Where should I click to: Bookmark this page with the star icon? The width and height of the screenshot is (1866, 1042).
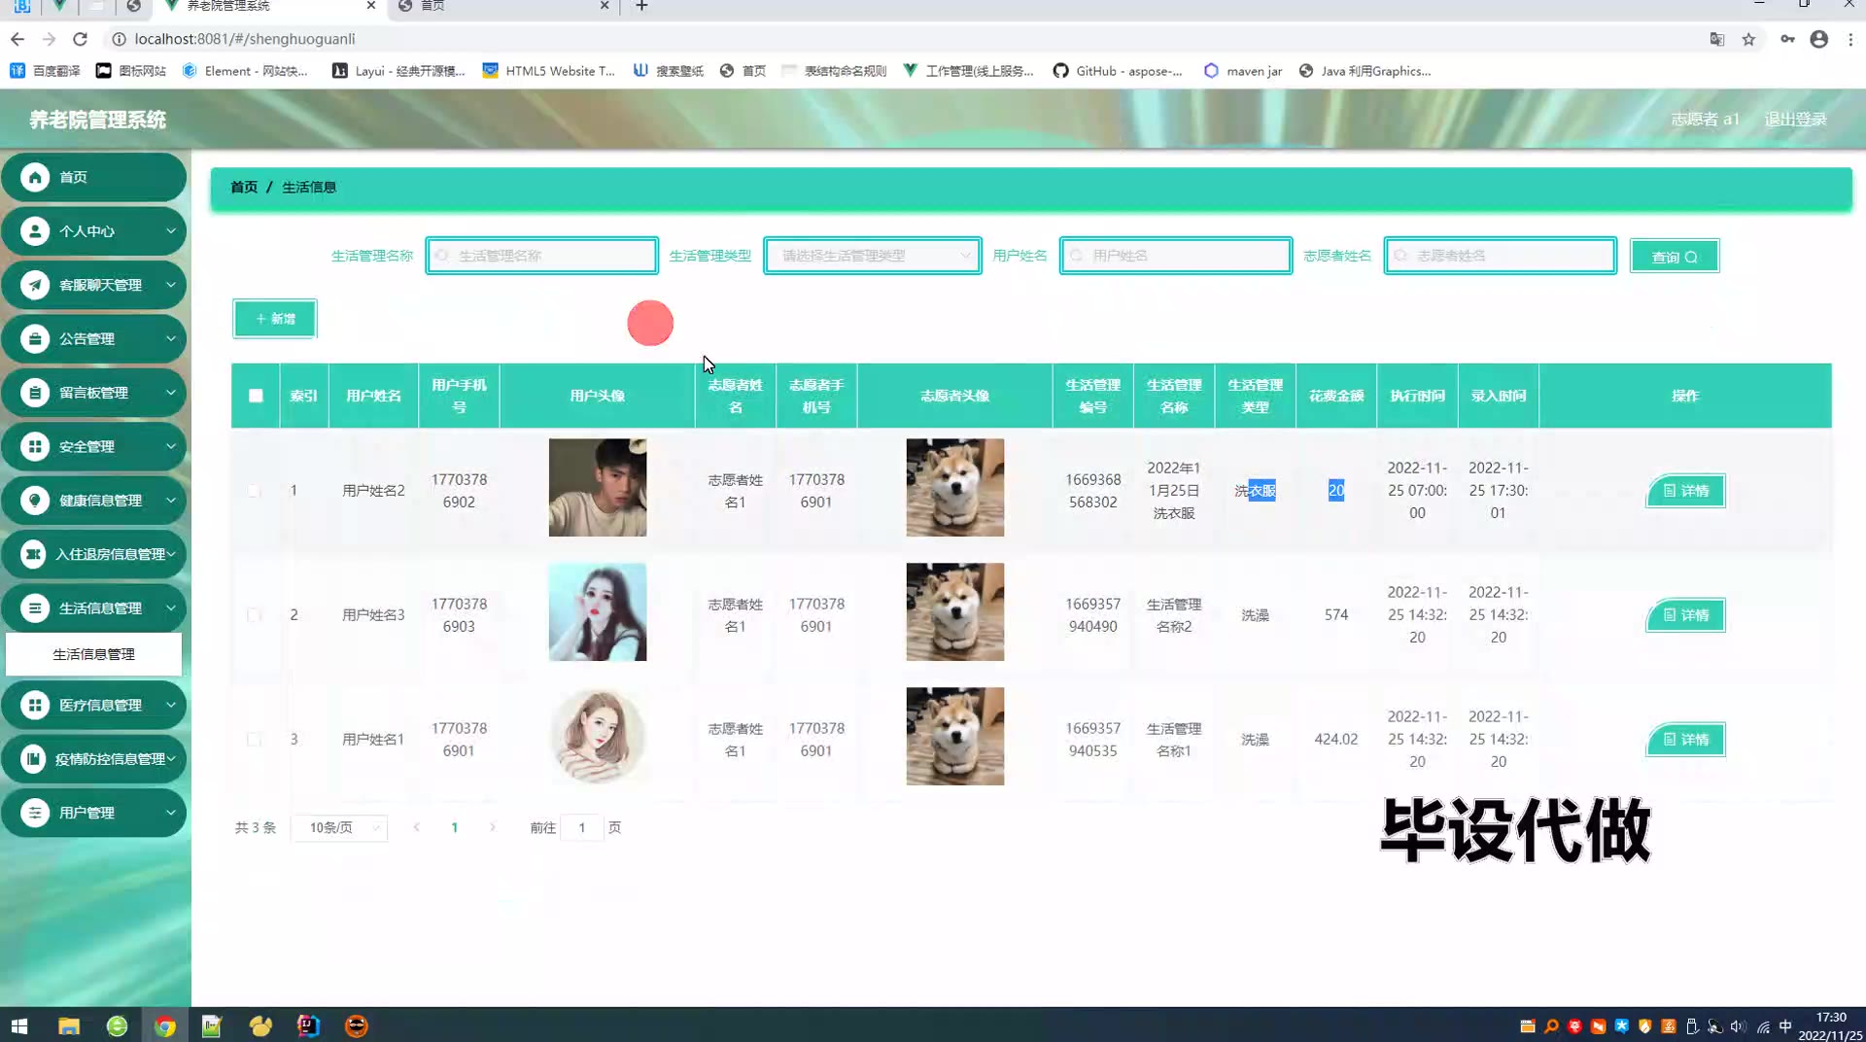coord(1748,39)
